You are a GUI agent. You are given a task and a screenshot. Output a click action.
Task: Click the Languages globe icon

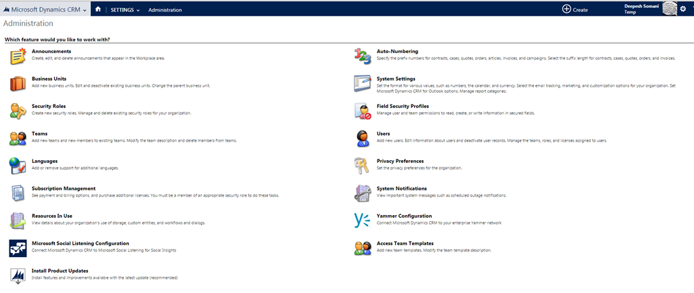coord(18,166)
